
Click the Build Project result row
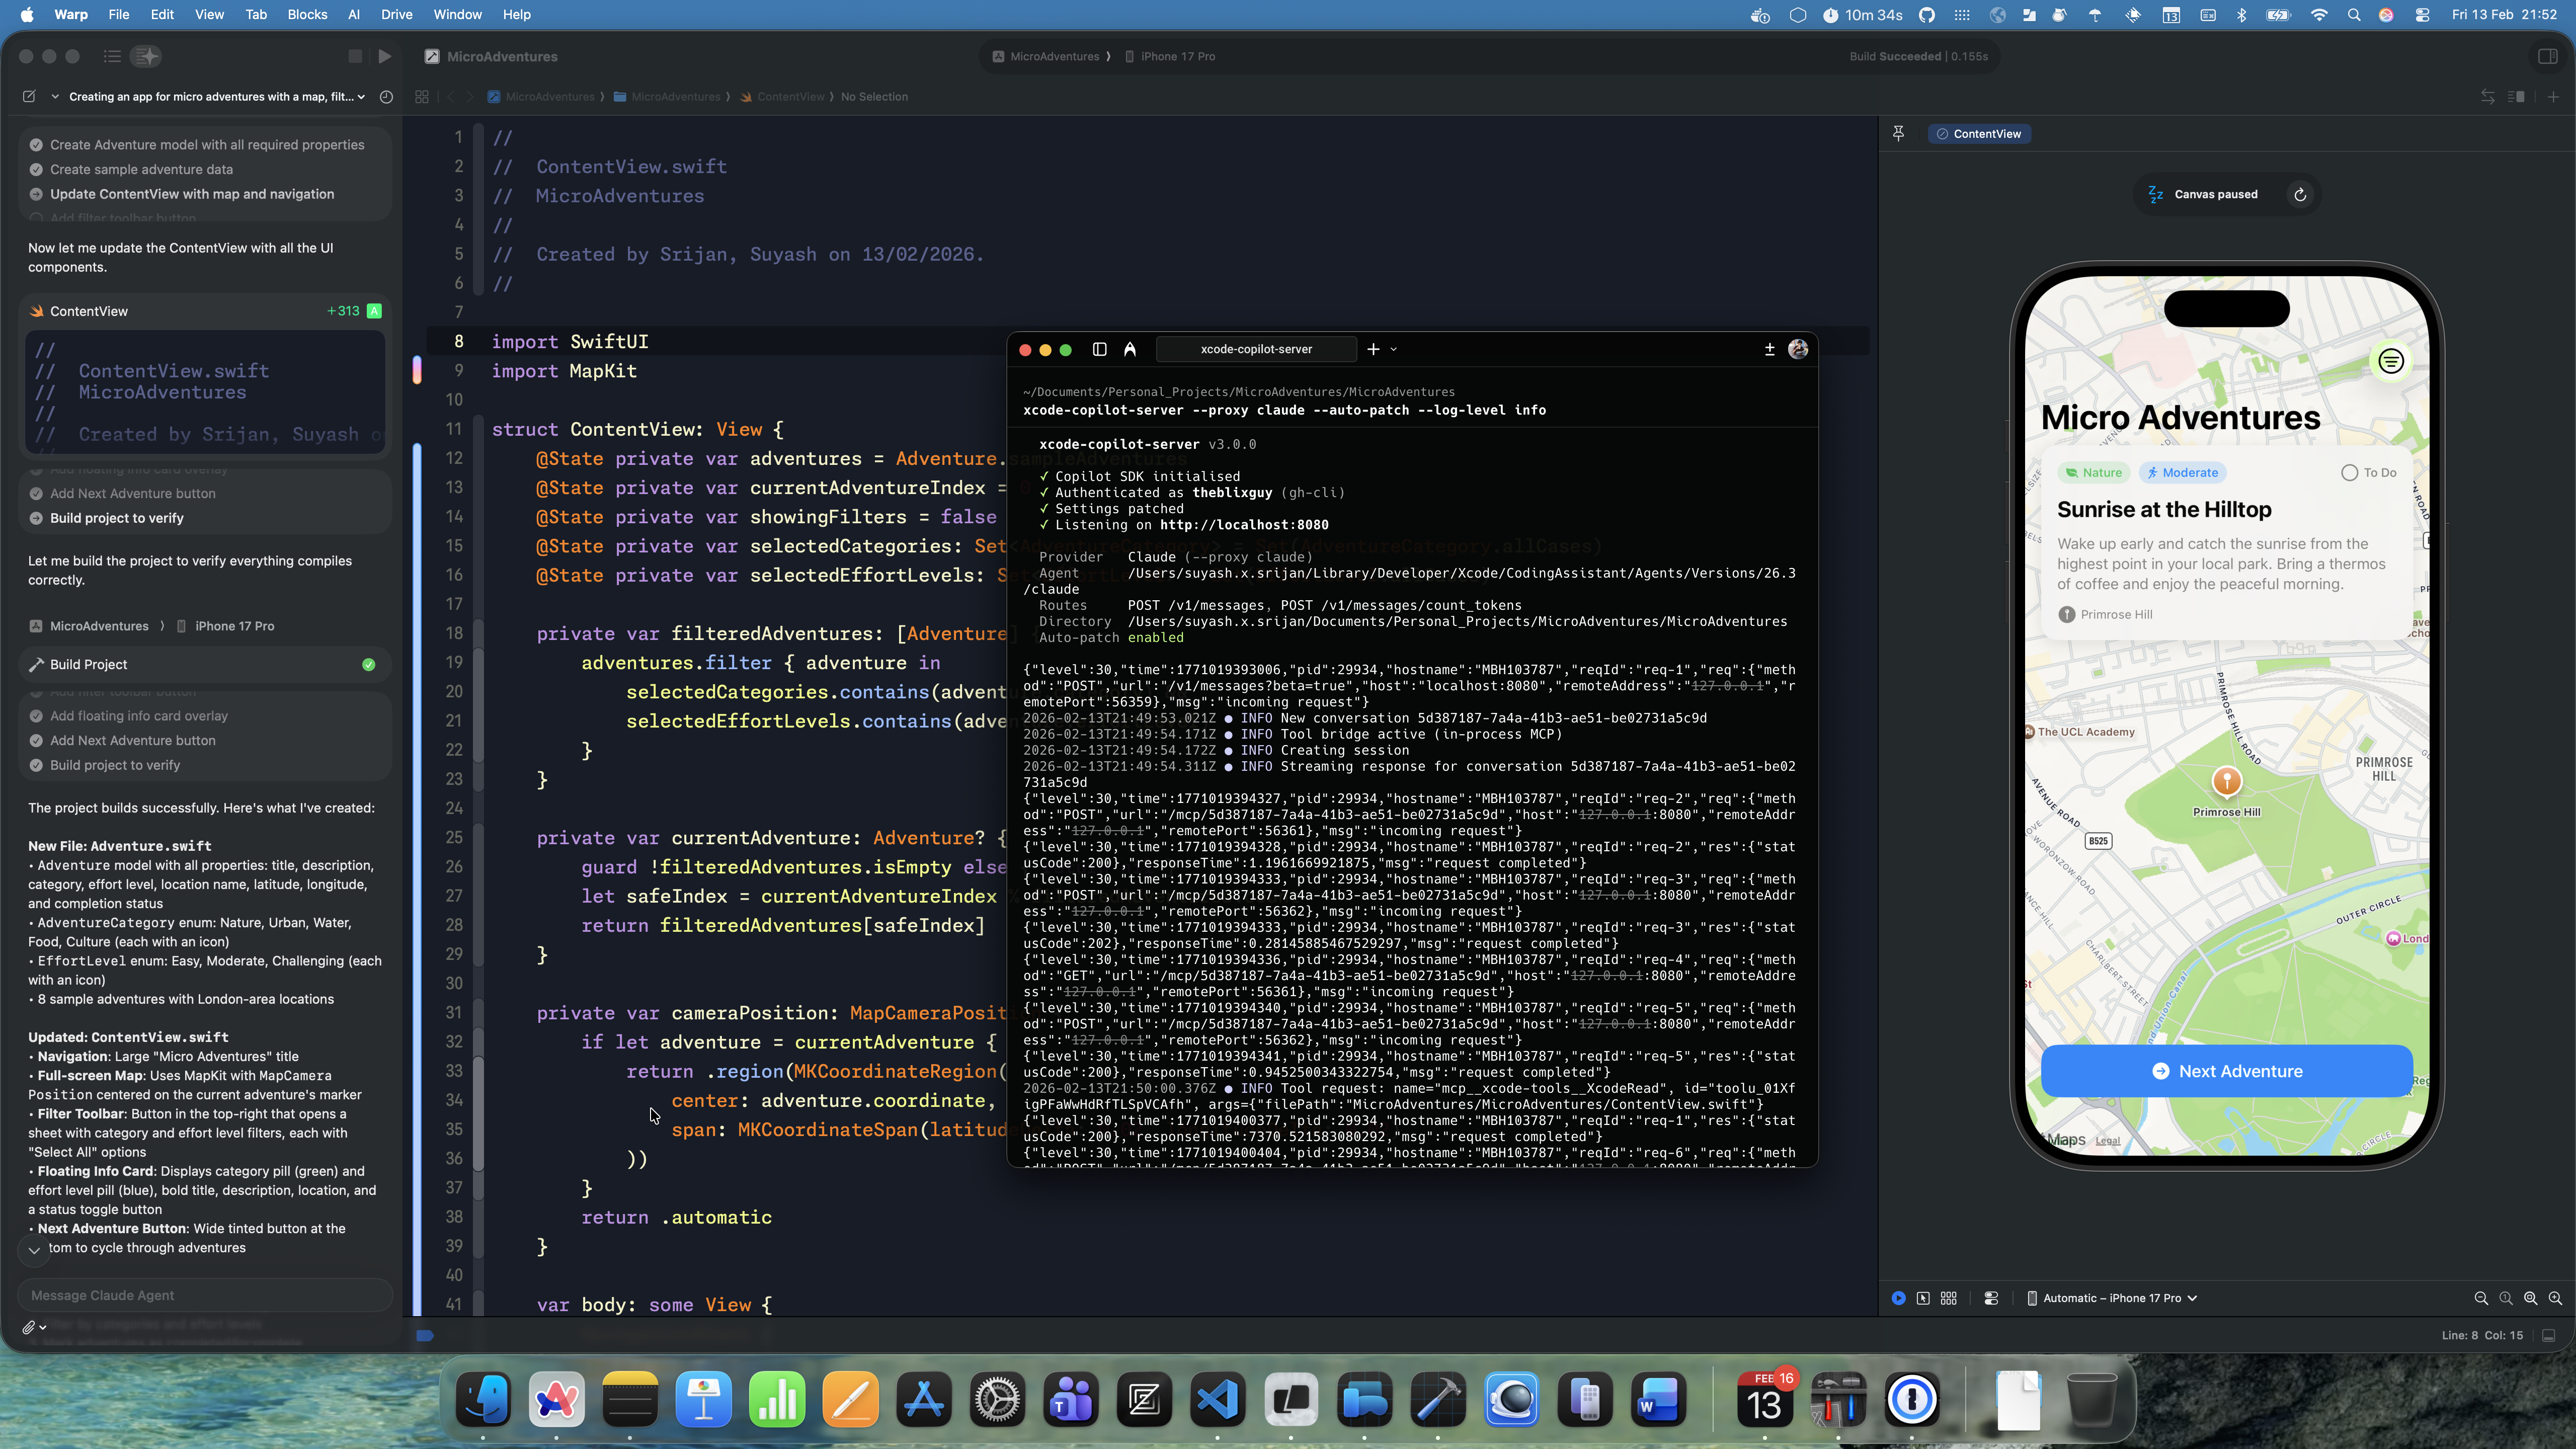205,664
